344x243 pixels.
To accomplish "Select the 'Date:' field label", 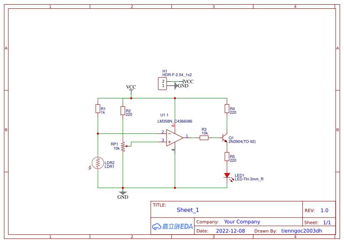I will (x=202, y=231).
